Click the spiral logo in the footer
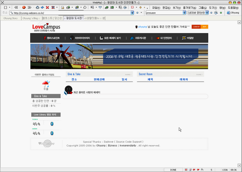The image size is (242, 172). coord(47,143)
